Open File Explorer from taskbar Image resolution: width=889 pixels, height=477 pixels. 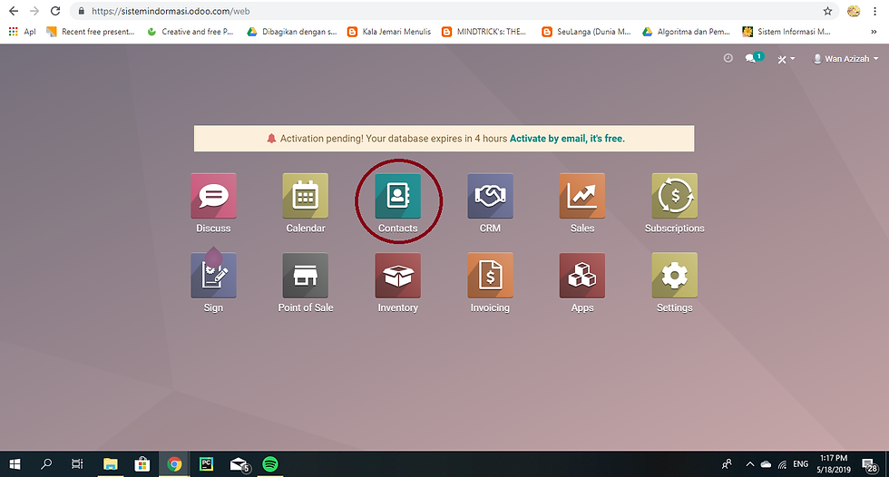tap(110, 464)
